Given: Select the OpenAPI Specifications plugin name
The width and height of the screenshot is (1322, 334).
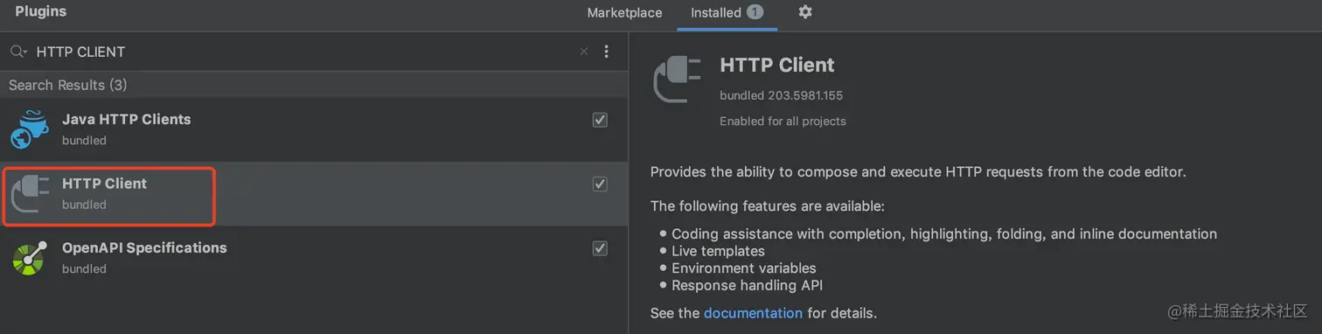Looking at the screenshot, I should [144, 247].
